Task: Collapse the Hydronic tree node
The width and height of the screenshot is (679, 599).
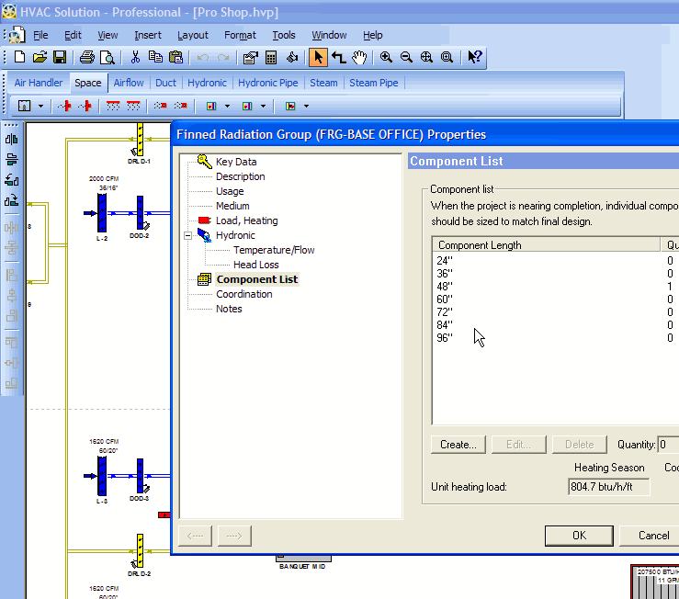Action: 187,235
